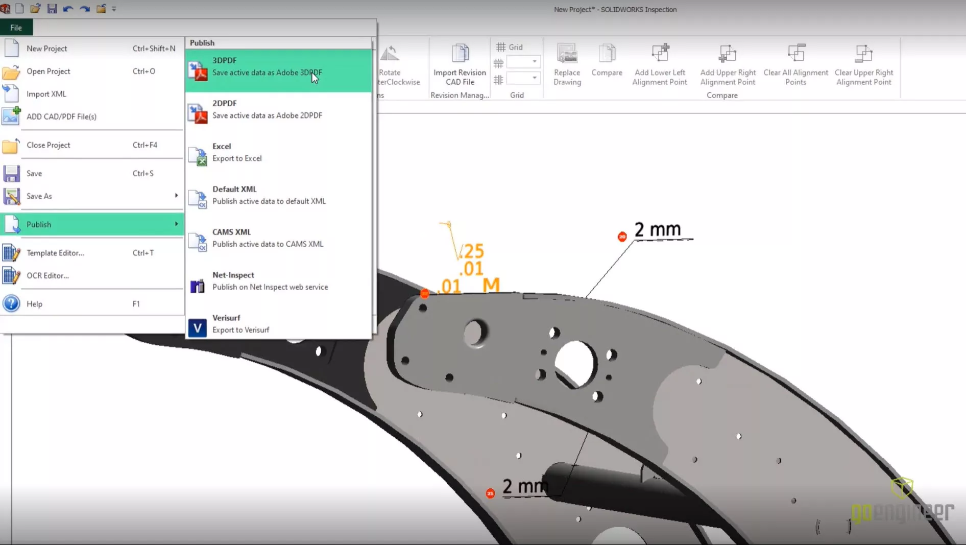Select Export to Excel option
This screenshot has height=545, width=966.
point(278,156)
